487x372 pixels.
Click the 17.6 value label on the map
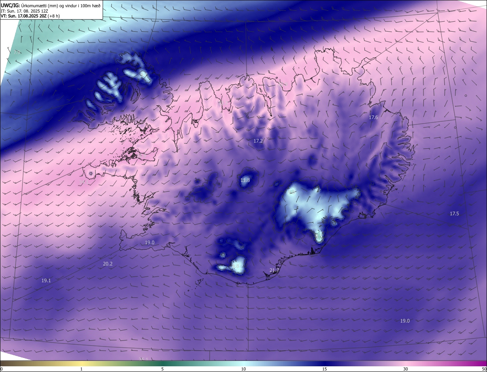[373, 118]
